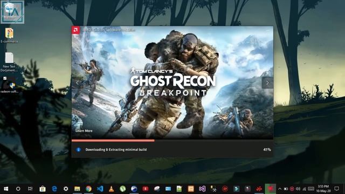Click the Ghost Recon Breakpoint banner image

coord(172,82)
